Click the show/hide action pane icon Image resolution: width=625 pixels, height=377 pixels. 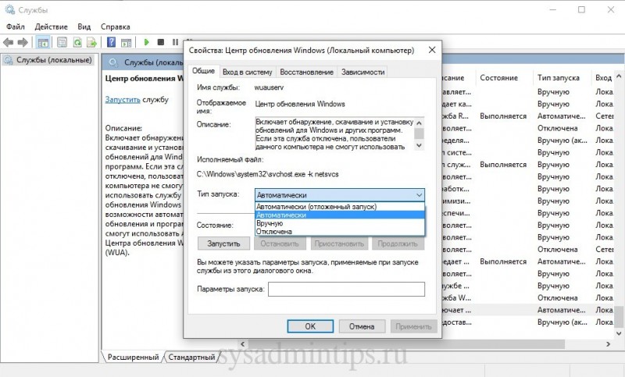tap(126, 42)
